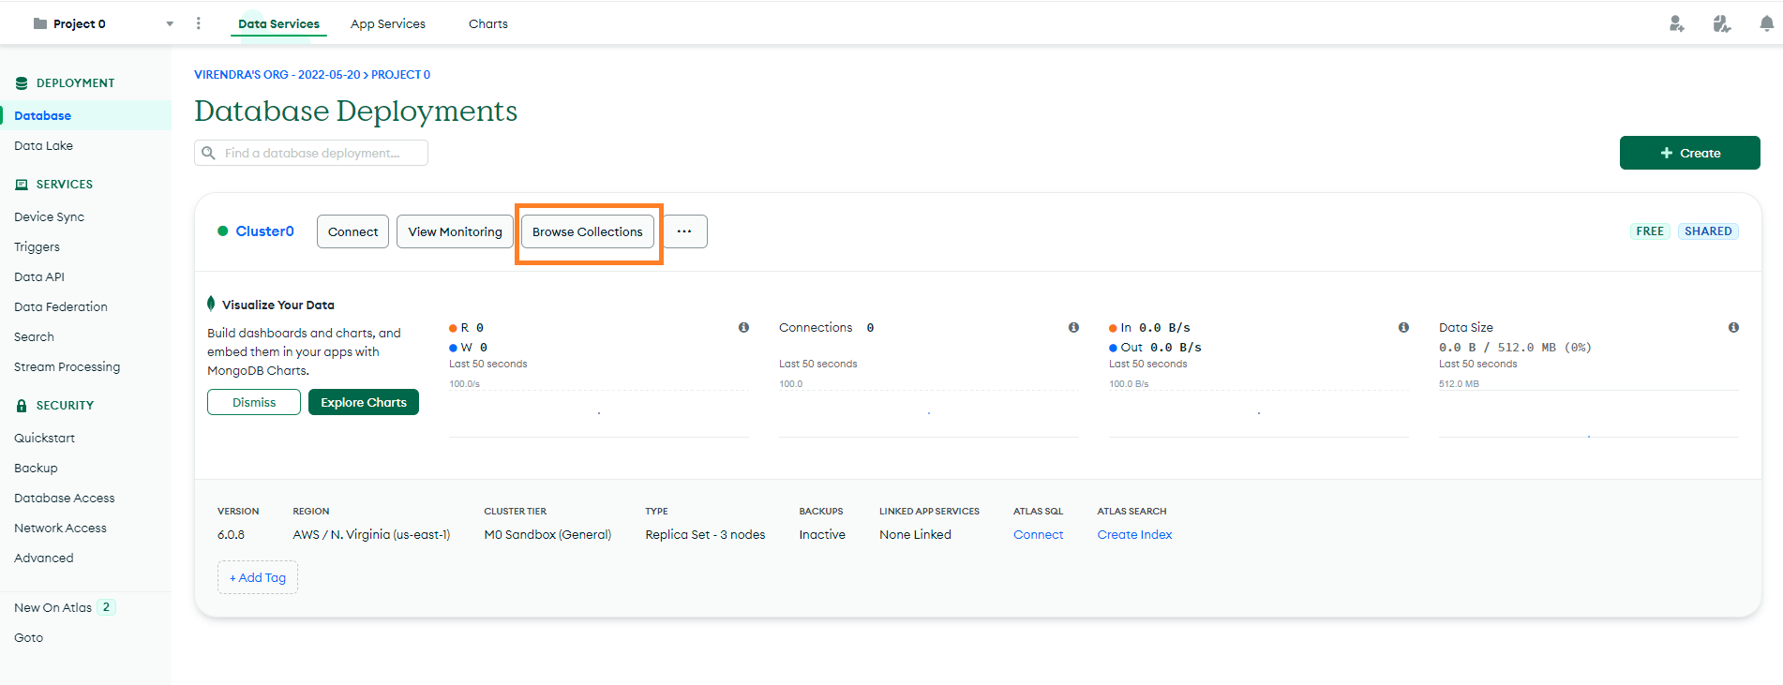Open the Cluster0 cluster link
The image size is (1783, 685).
point(264,231)
